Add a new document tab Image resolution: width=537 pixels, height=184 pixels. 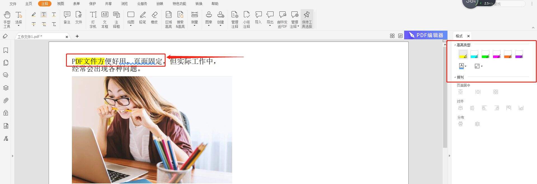[77, 36]
